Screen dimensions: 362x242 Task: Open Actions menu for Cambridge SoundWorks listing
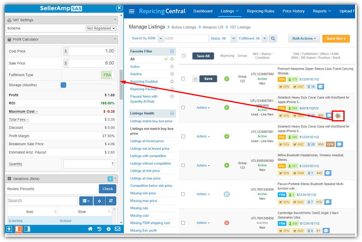click(x=203, y=223)
